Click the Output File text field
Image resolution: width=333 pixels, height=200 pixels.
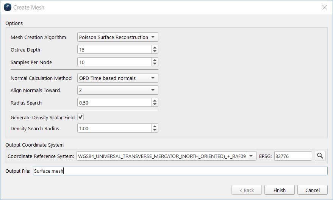(x=180, y=171)
